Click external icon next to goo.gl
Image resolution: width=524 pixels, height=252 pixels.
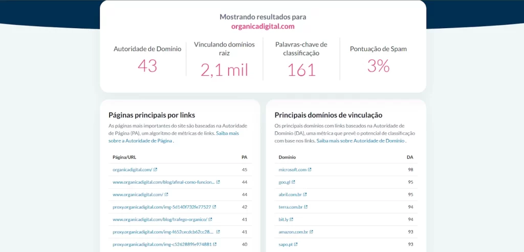pos(293,182)
